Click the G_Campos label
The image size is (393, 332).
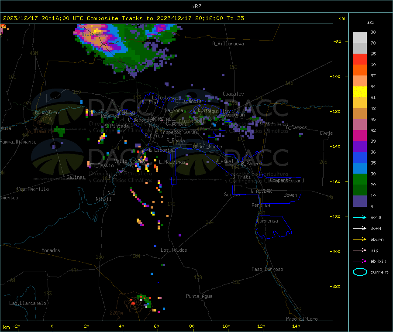click(296, 127)
